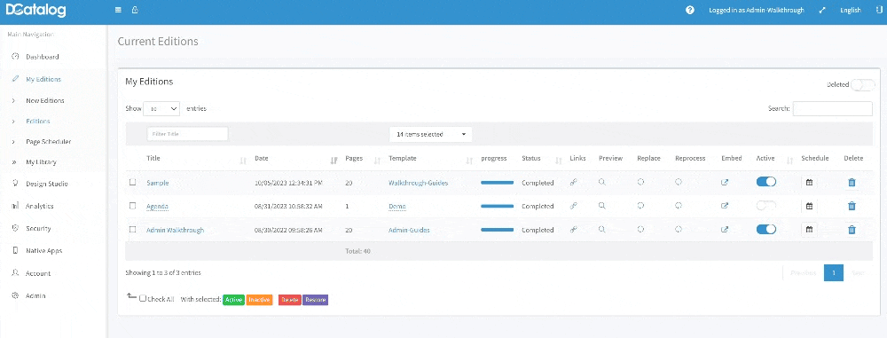
Task: Click the purple Restore bulk button
Action: (315, 300)
